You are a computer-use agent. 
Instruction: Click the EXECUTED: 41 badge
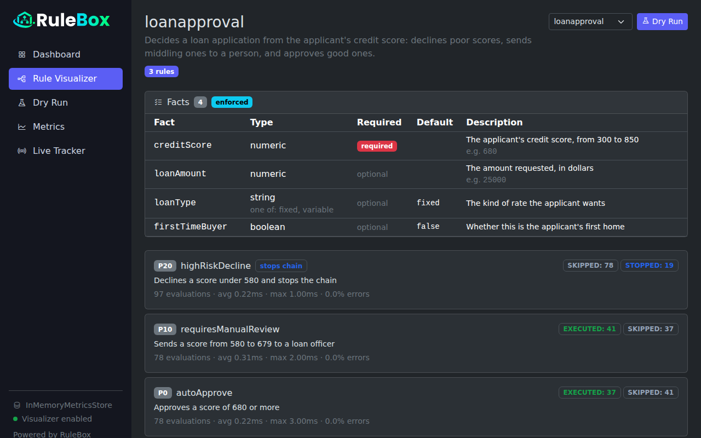(x=590, y=329)
